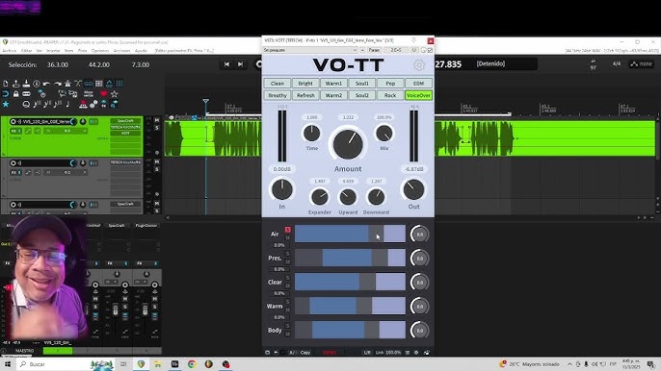Click the Mix knob

tap(384, 134)
